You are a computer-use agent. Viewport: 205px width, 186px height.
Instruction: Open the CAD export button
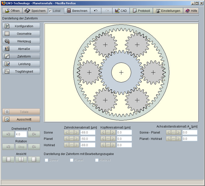121,11
